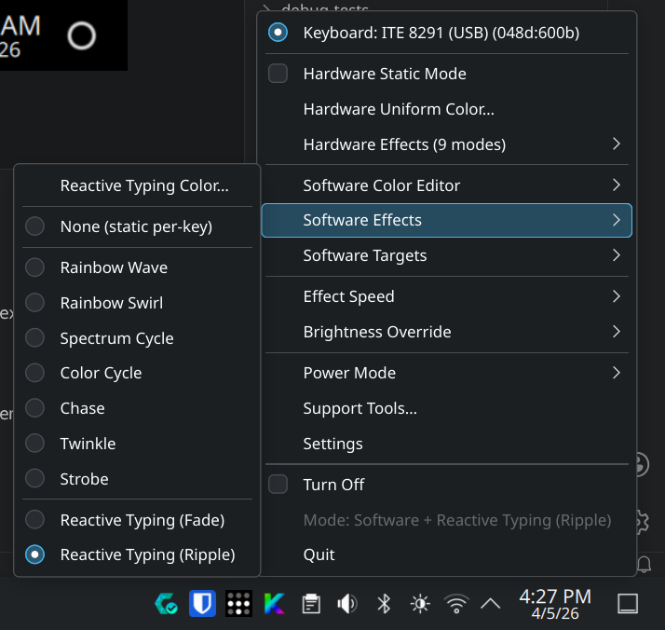Open Hardware Uniform Color dialog
This screenshot has width=665, height=630.
tap(446, 109)
